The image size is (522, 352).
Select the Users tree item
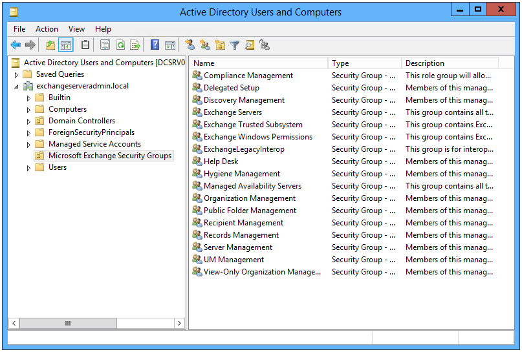58,167
